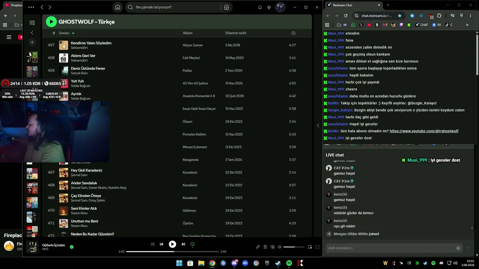Open now-playing cover for Güllerin İçinden
Screen dimensions: 479x269
(32, 247)
